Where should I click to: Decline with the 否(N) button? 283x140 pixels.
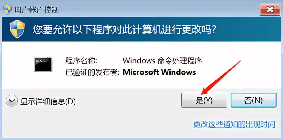pyautogui.click(x=253, y=100)
